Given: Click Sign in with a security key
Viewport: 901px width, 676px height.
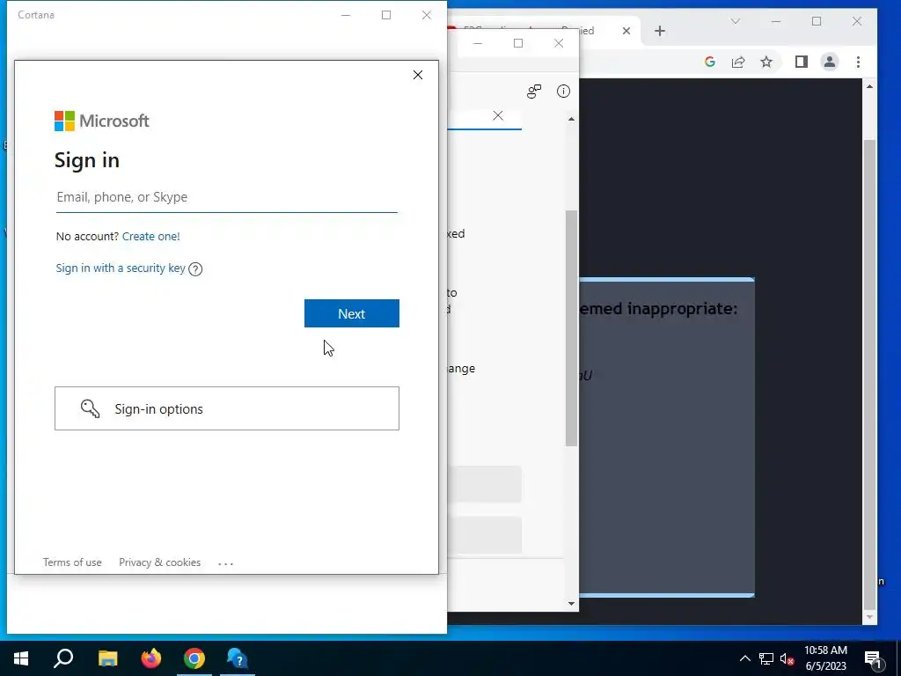Looking at the screenshot, I should [121, 268].
